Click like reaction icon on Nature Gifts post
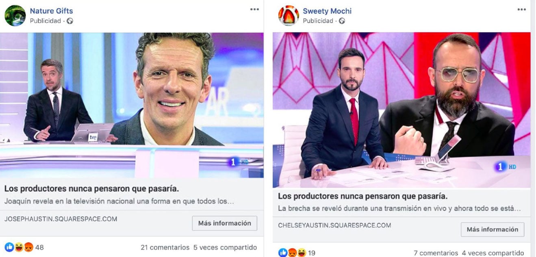This screenshot has width=536, height=257. (x=9, y=247)
